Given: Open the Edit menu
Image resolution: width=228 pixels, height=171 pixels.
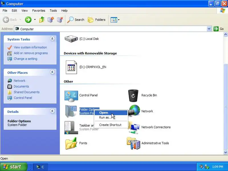Looking at the screenshot, I should point(14,11).
